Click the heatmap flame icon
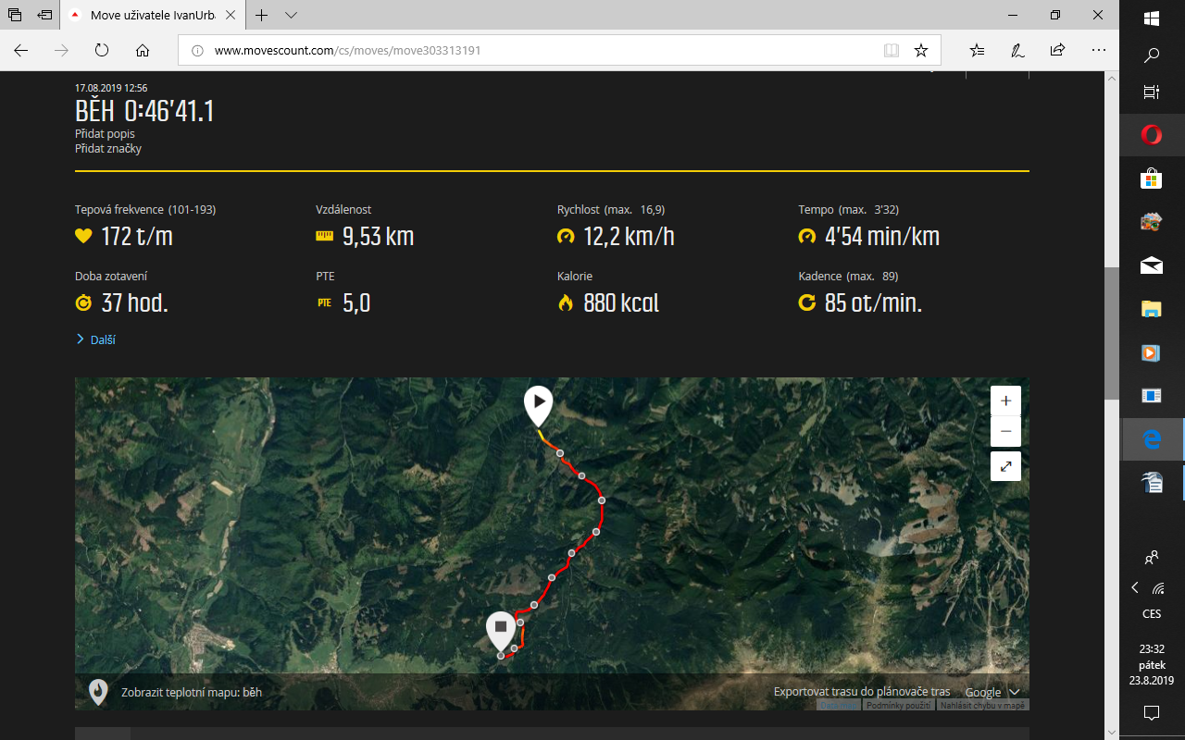The width and height of the screenshot is (1185, 740). click(x=97, y=691)
